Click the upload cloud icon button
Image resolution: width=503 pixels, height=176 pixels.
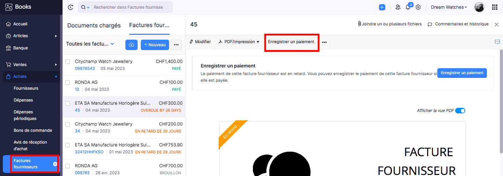click(131, 45)
